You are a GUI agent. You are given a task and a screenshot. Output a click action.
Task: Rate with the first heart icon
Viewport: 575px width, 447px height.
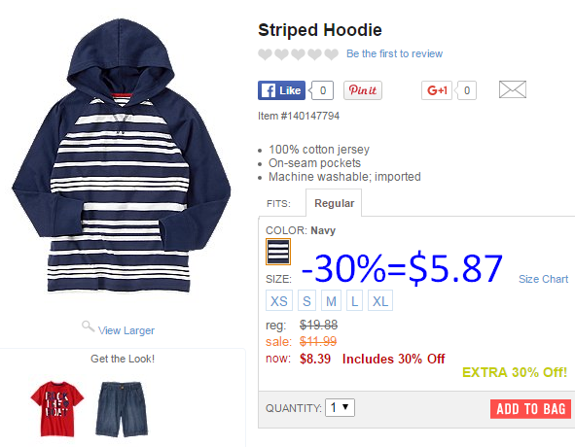[x=265, y=54]
